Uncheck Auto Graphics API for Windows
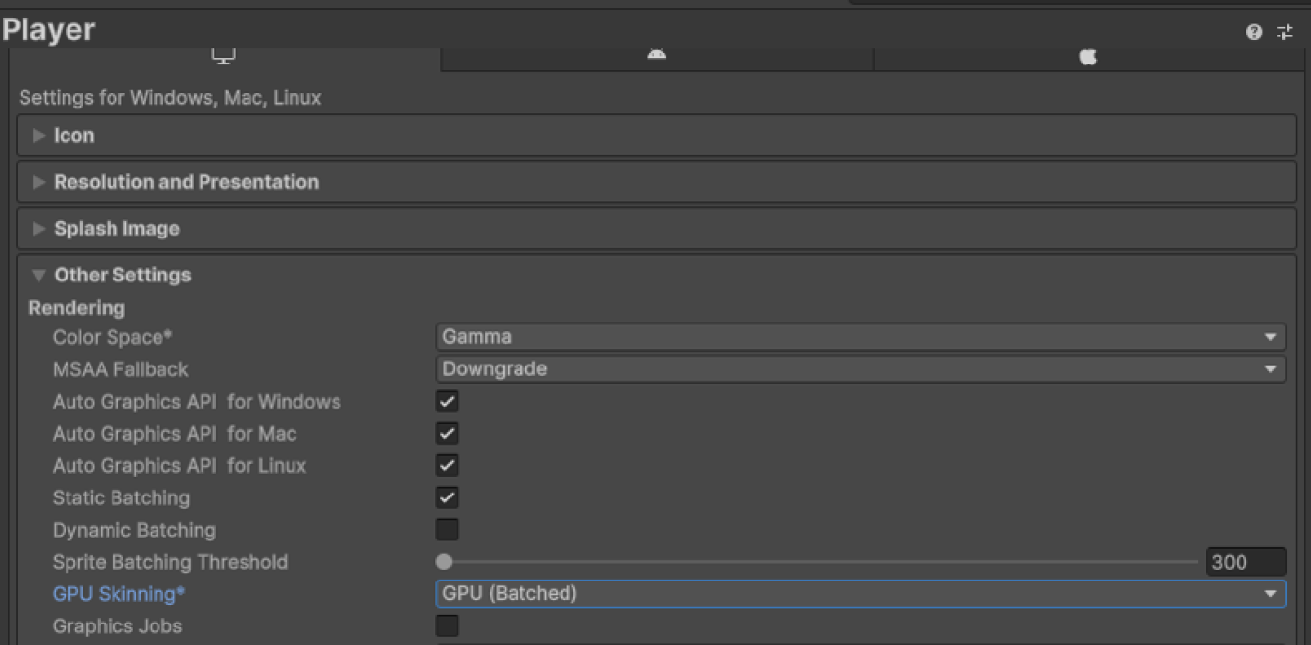 pos(447,402)
